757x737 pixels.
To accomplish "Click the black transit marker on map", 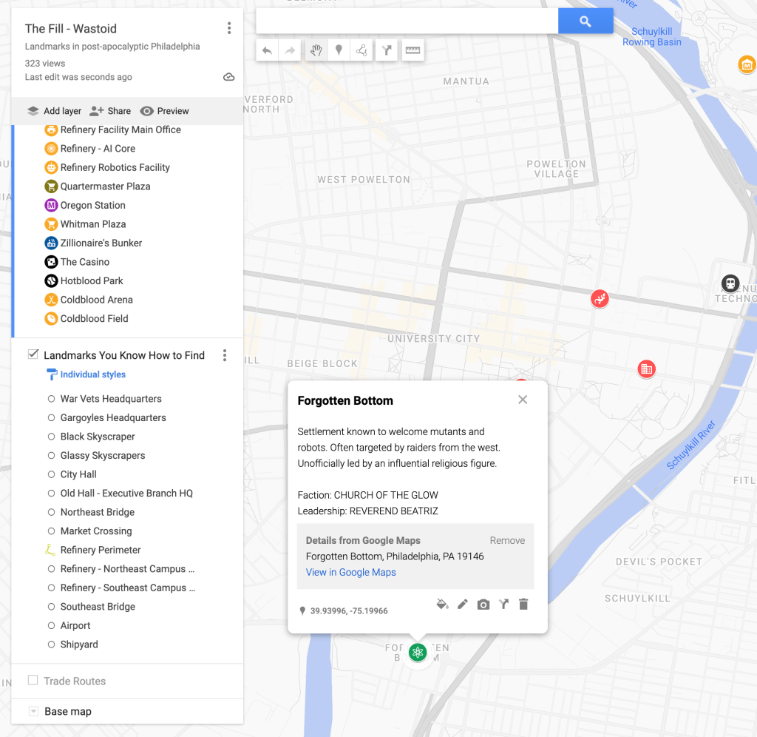I will (730, 283).
